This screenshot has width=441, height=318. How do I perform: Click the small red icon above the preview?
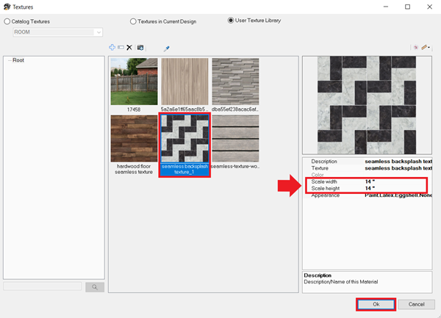(416, 48)
